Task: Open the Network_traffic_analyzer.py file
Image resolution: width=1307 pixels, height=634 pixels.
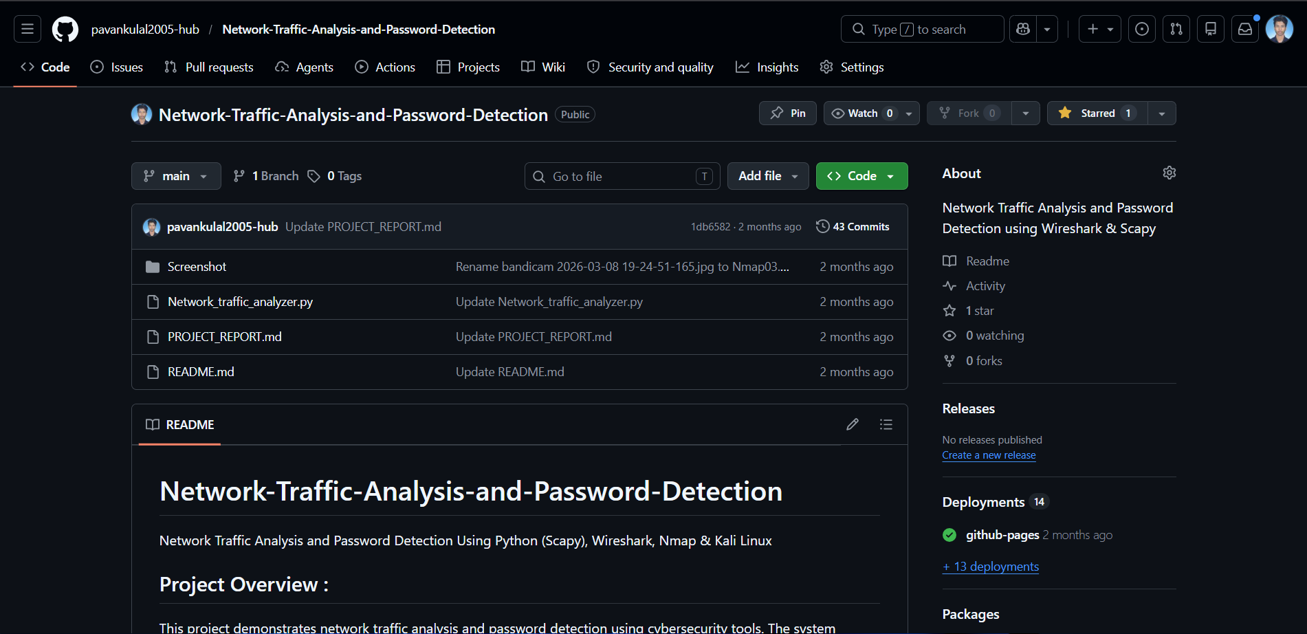Action: pos(240,302)
